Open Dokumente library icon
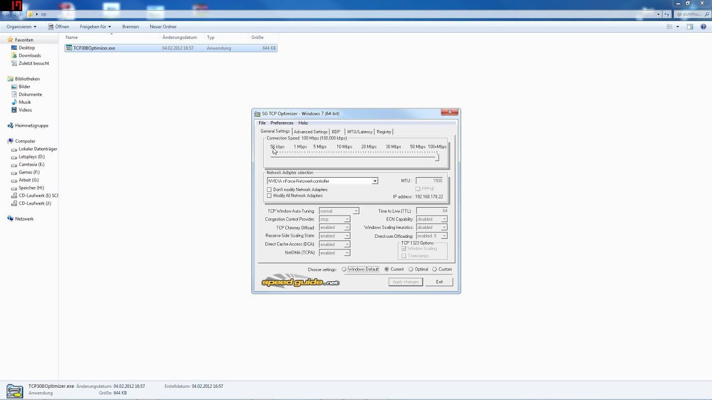712x400 pixels. tap(14, 94)
